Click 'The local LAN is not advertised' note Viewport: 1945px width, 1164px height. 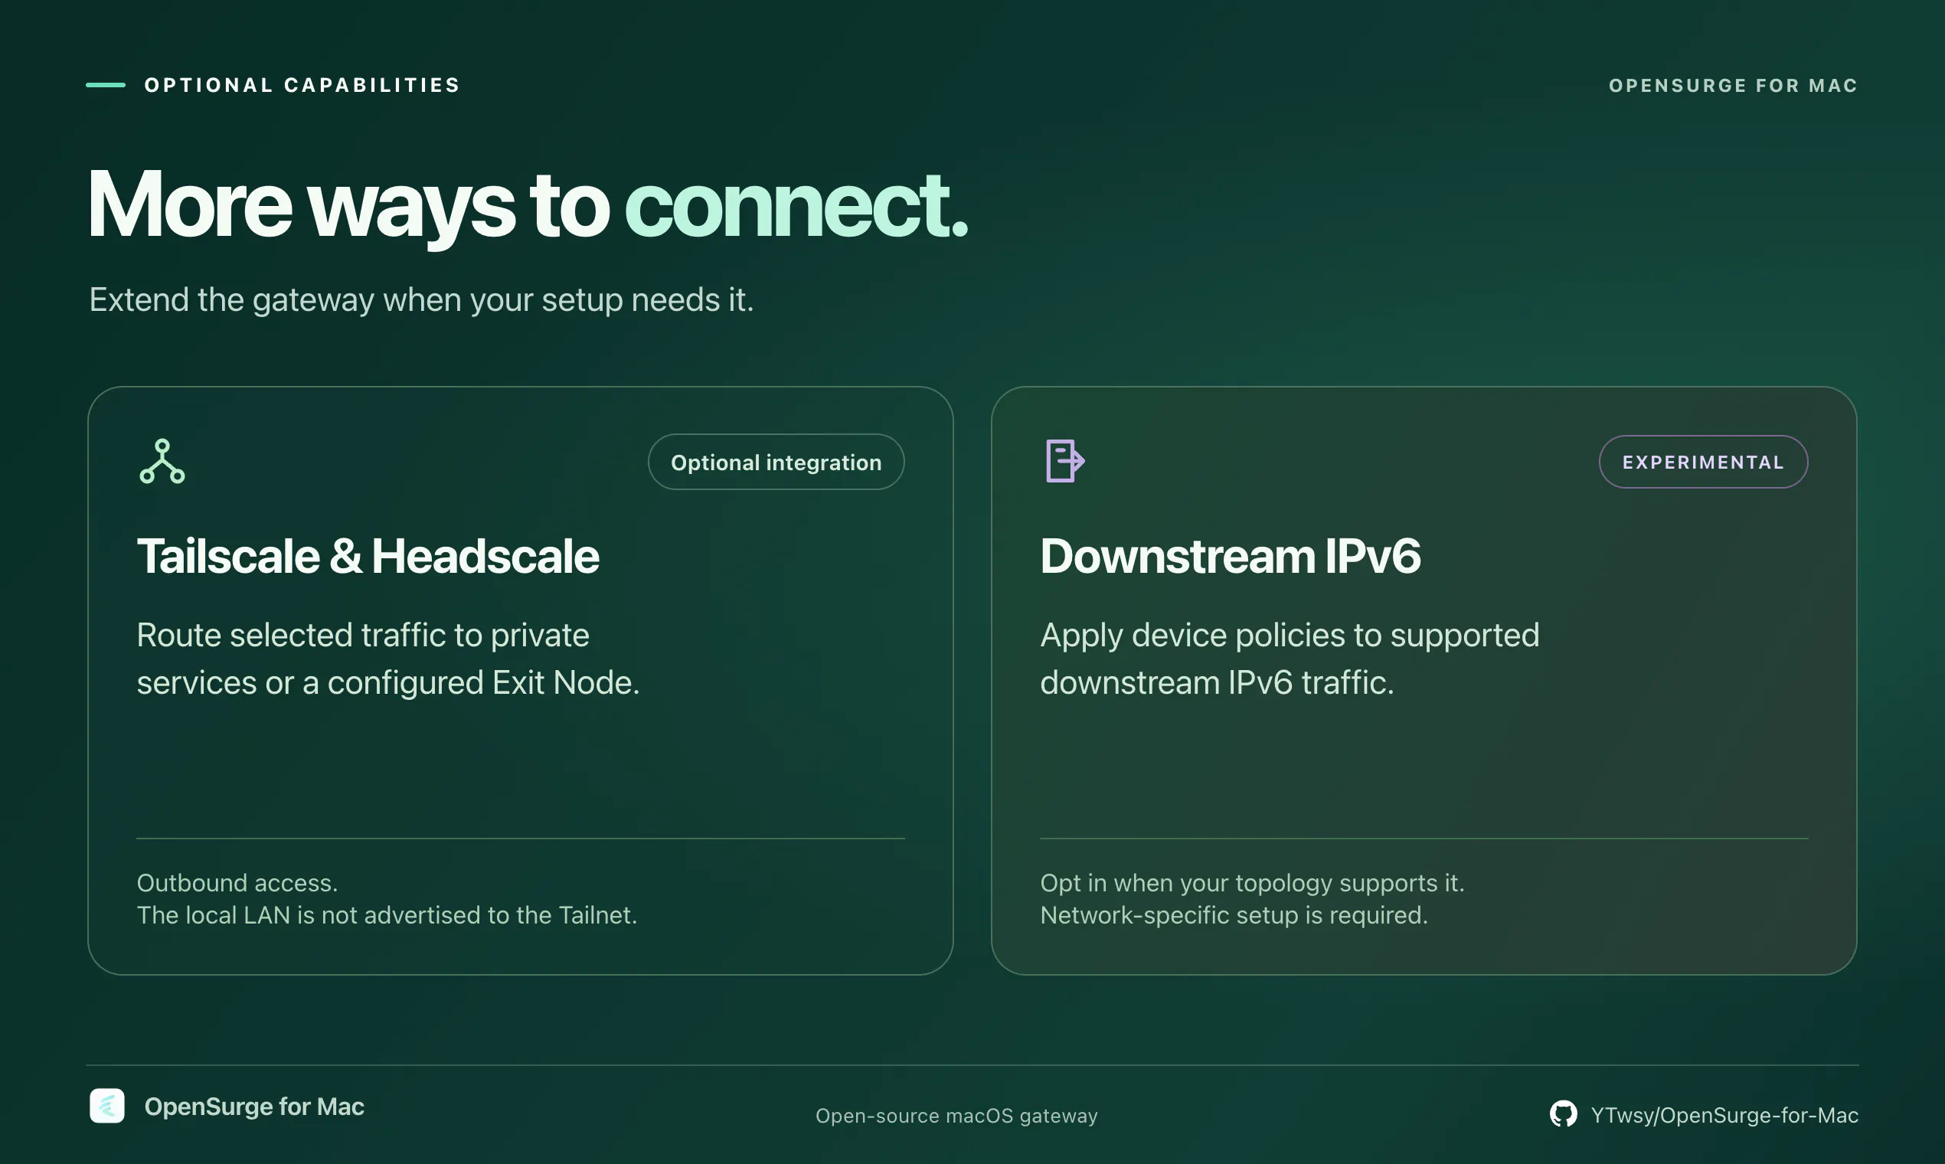(387, 915)
